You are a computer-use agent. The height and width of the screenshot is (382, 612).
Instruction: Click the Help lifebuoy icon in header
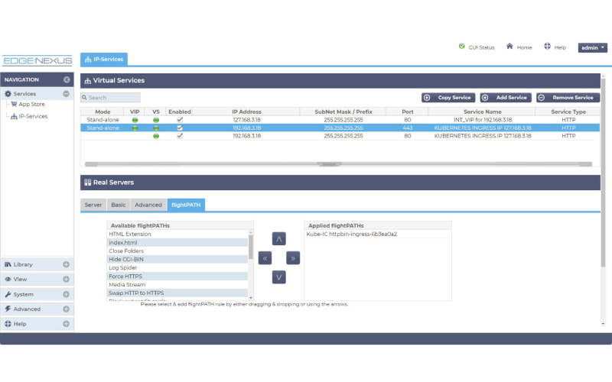(x=547, y=47)
